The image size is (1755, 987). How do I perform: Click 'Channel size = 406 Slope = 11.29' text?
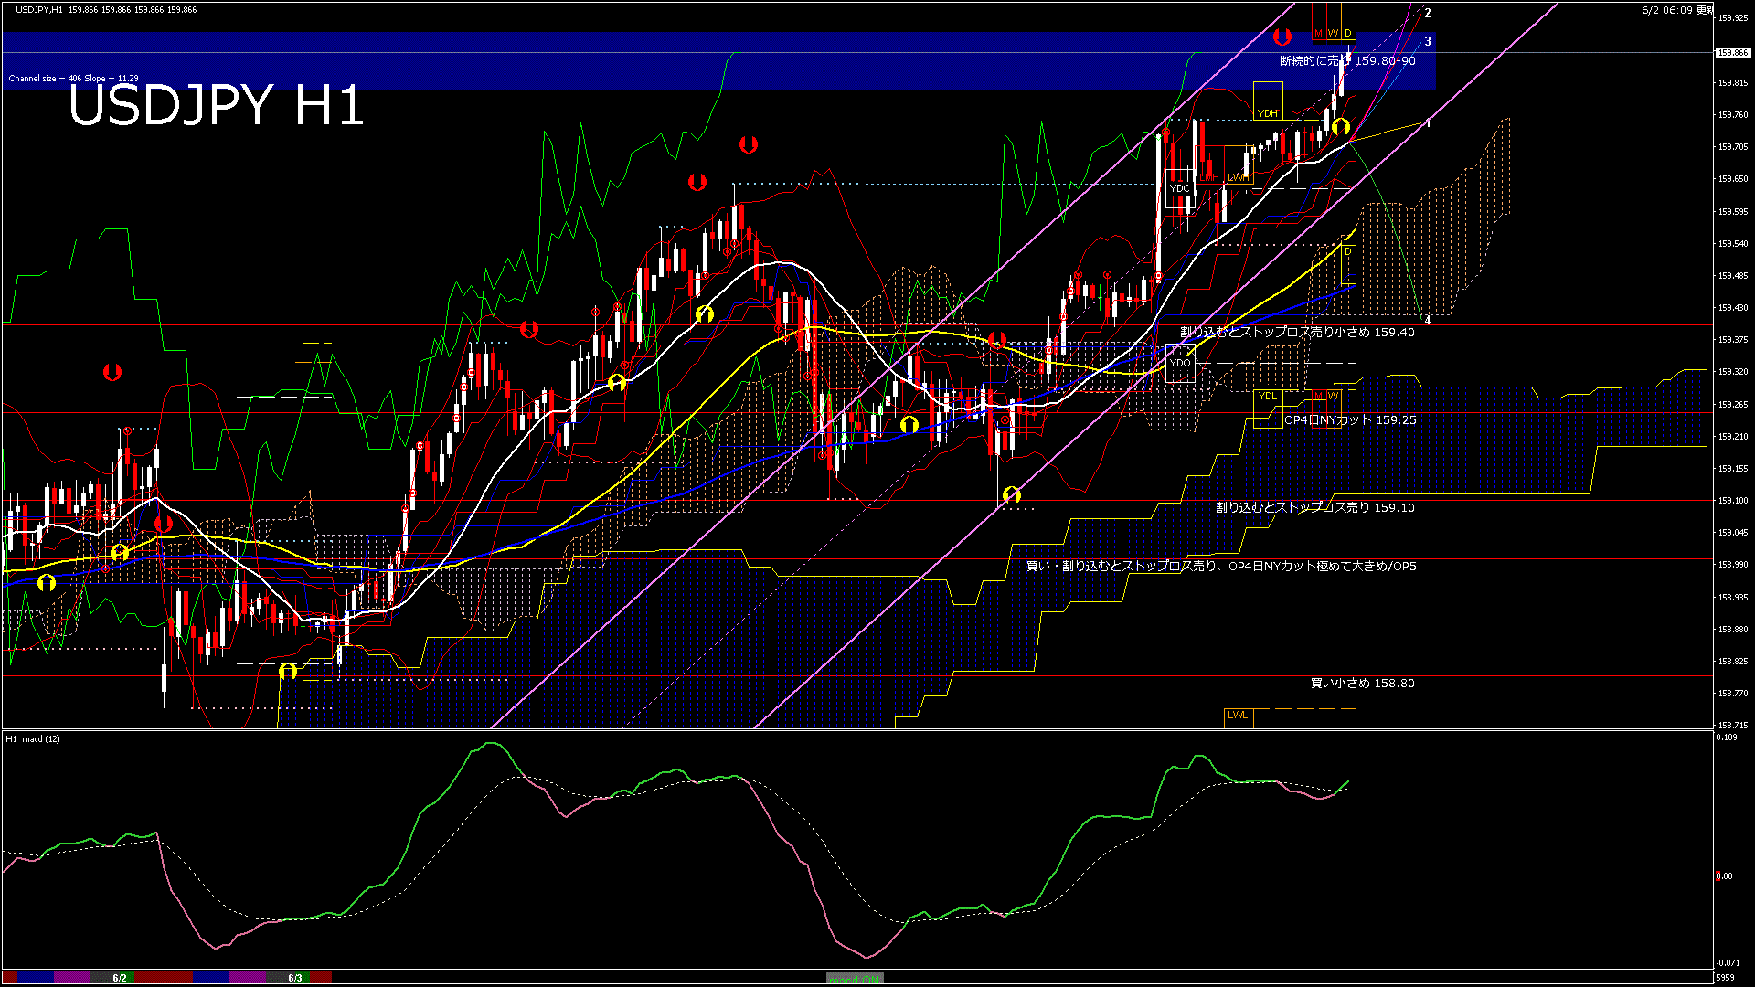[74, 79]
